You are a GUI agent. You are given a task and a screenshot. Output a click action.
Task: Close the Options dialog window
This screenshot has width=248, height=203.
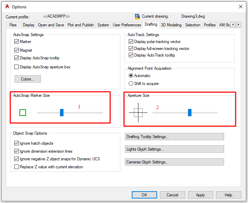tap(240, 7)
